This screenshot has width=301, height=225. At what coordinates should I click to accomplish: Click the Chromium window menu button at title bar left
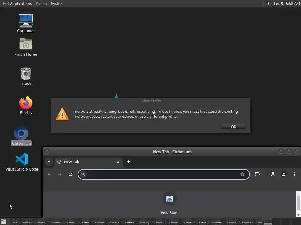coord(47,151)
